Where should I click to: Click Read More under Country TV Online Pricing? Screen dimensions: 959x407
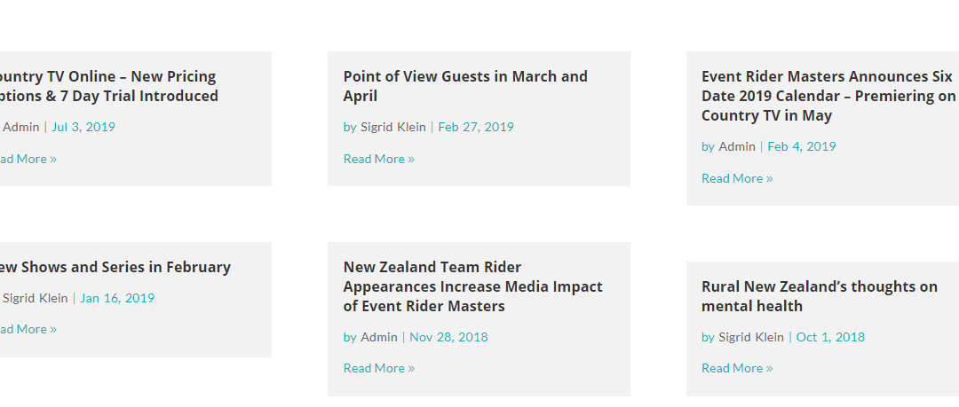[x=28, y=159]
